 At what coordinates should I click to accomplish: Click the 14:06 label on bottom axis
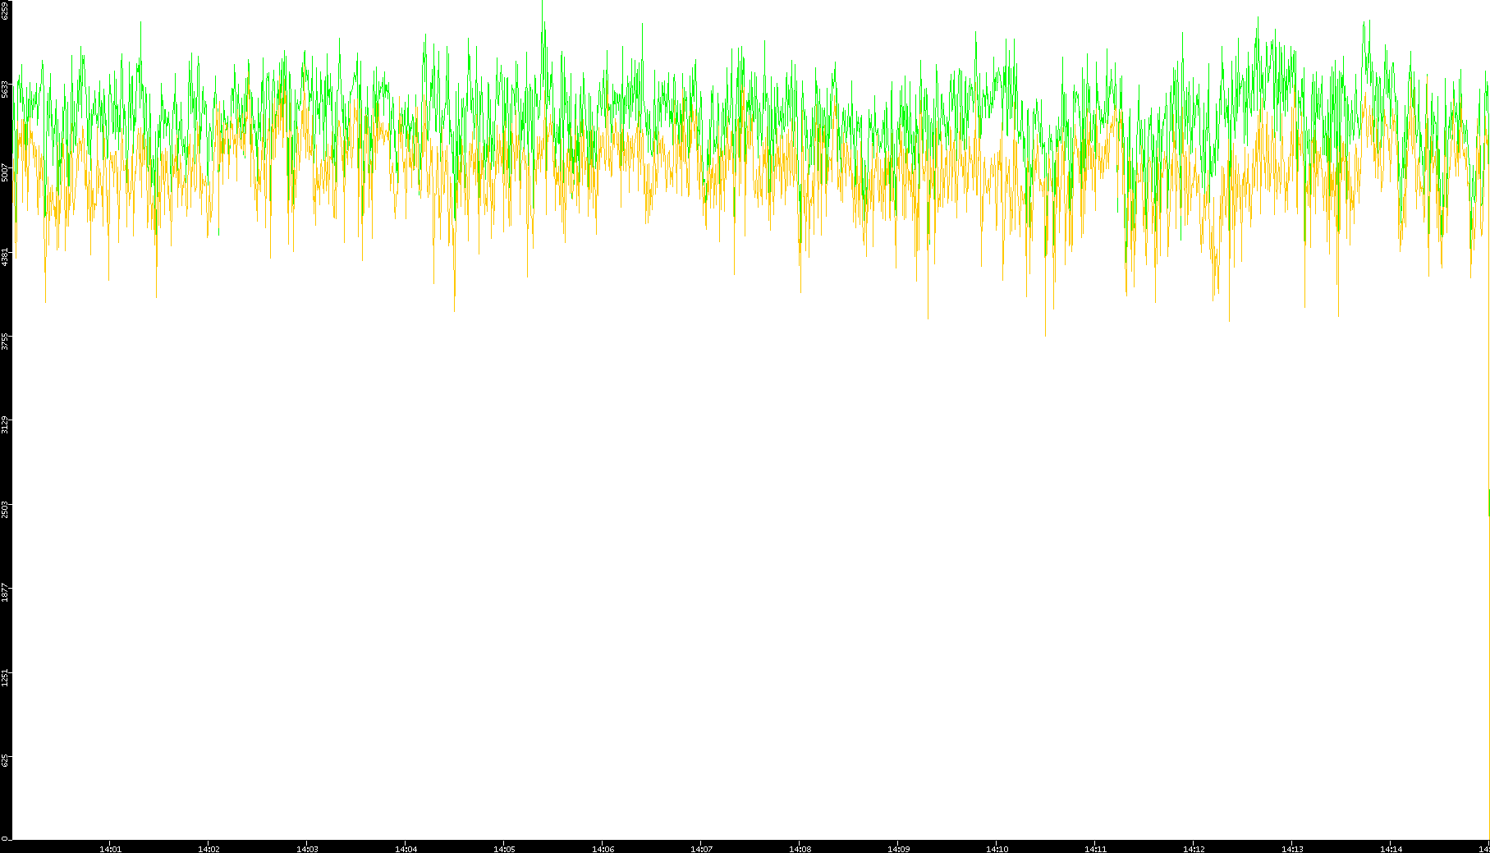click(603, 849)
